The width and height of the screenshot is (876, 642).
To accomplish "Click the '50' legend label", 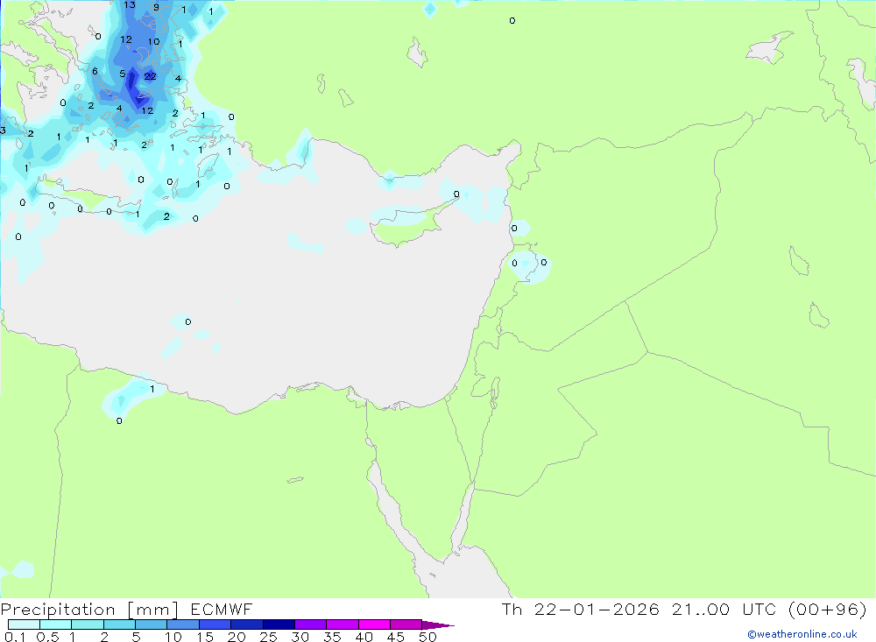I will pyautogui.click(x=427, y=637).
